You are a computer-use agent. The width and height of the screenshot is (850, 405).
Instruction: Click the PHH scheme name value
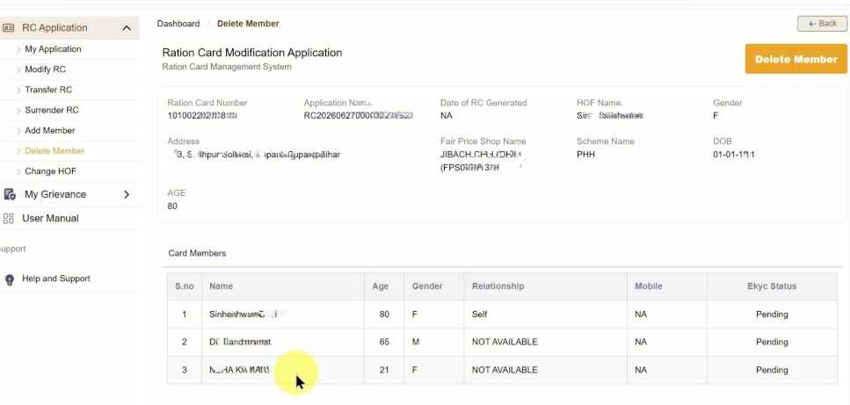(586, 155)
